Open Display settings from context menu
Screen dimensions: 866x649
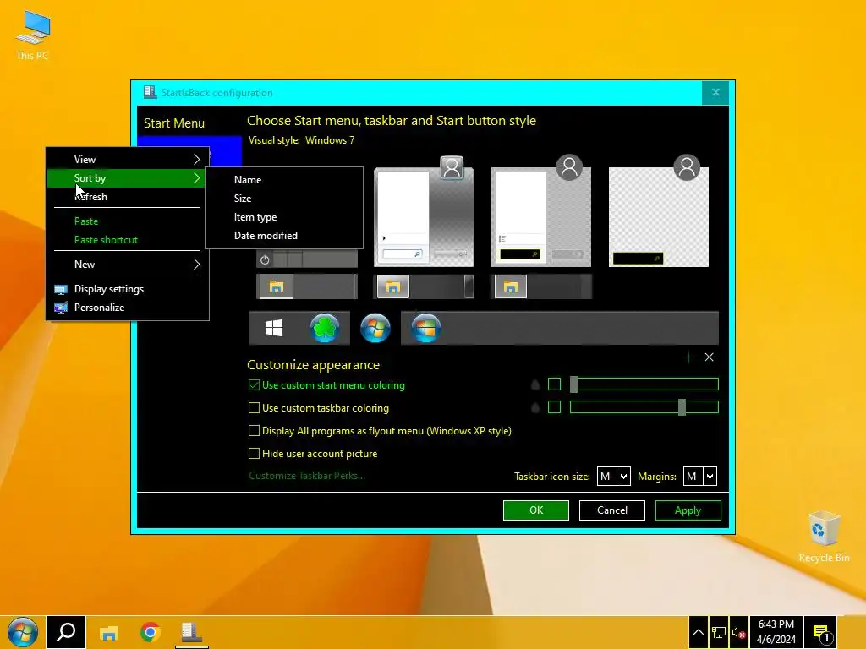pos(127,289)
